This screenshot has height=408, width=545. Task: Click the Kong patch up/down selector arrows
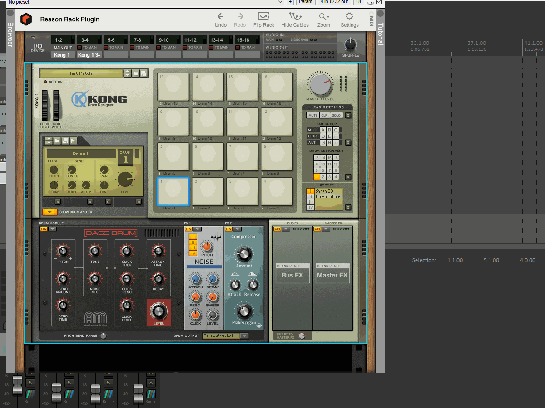coord(127,73)
